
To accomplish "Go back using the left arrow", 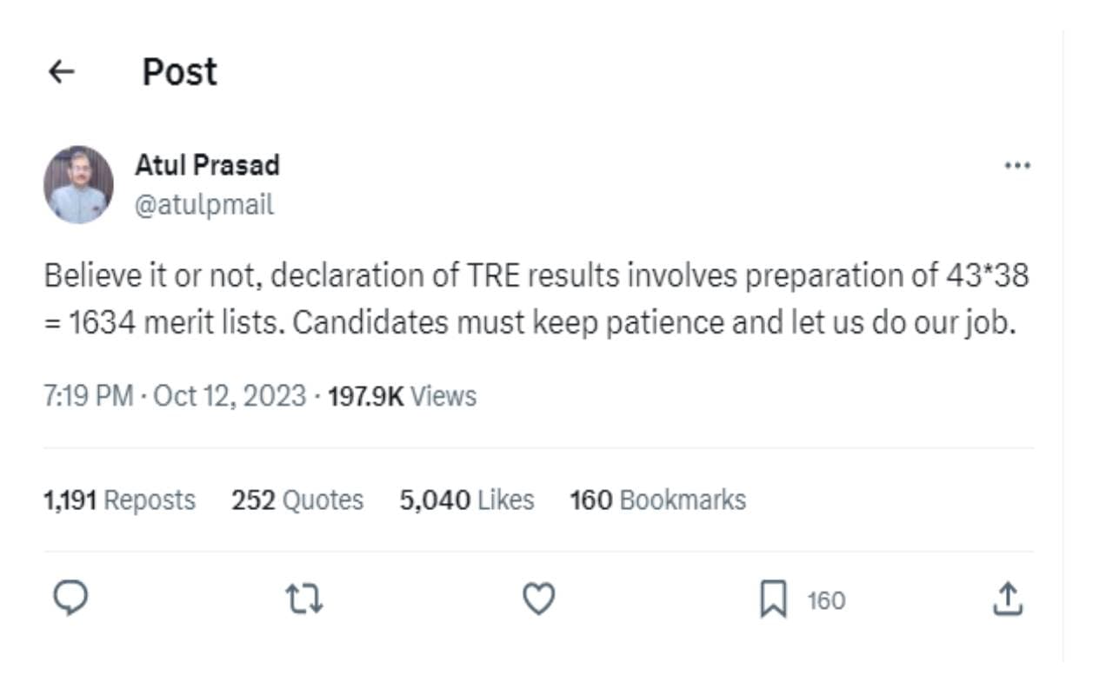I will 61,72.
